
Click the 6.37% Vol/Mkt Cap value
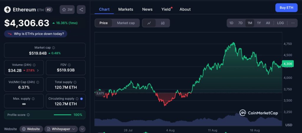[24, 87]
